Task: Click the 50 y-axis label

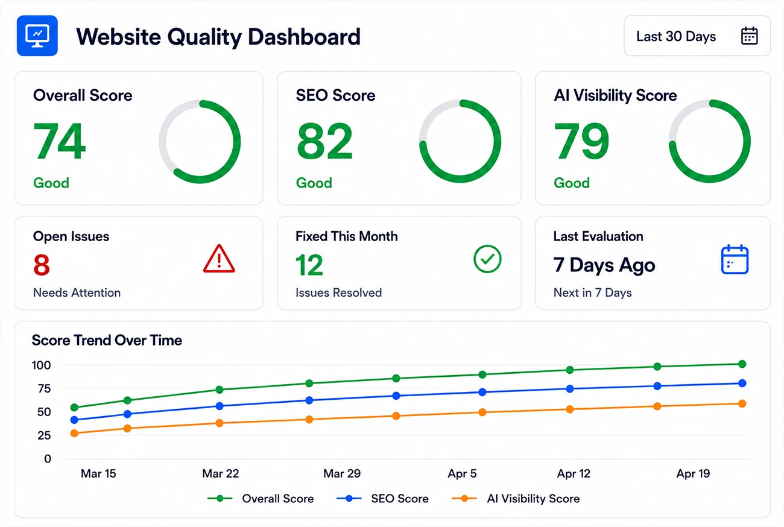Action: pyautogui.click(x=45, y=412)
